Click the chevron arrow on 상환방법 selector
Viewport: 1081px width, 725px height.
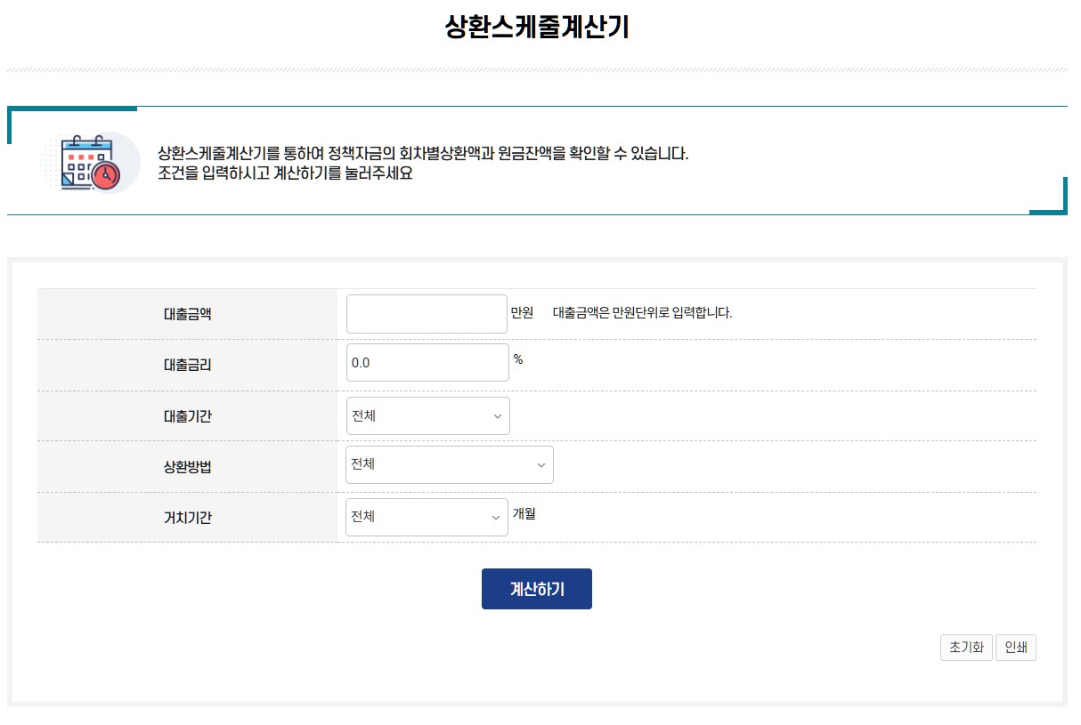pyautogui.click(x=541, y=464)
